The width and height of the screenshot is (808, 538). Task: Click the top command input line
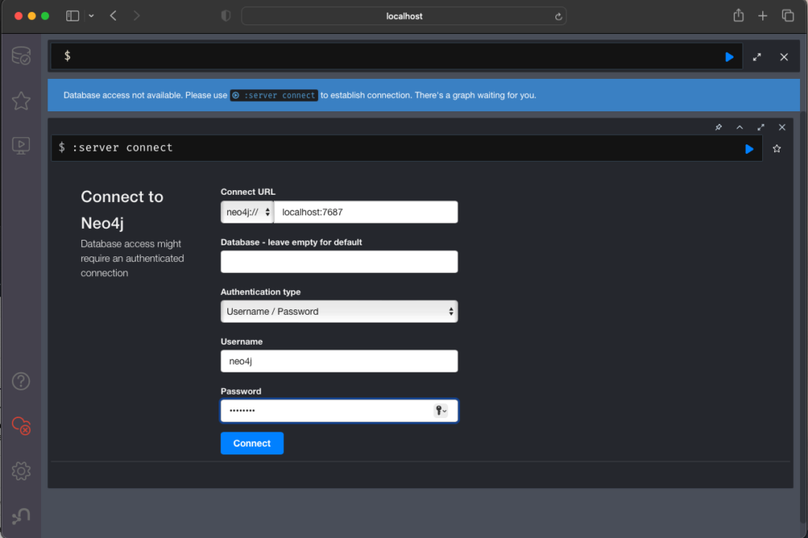(397, 56)
